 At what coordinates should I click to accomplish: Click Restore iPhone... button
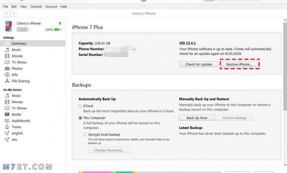pyautogui.click(x=239, y=64)
